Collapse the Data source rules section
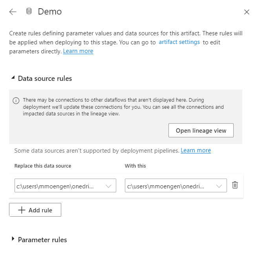This screenshot has width=258, height=272. pyautogui.click(x=13, y=78)
